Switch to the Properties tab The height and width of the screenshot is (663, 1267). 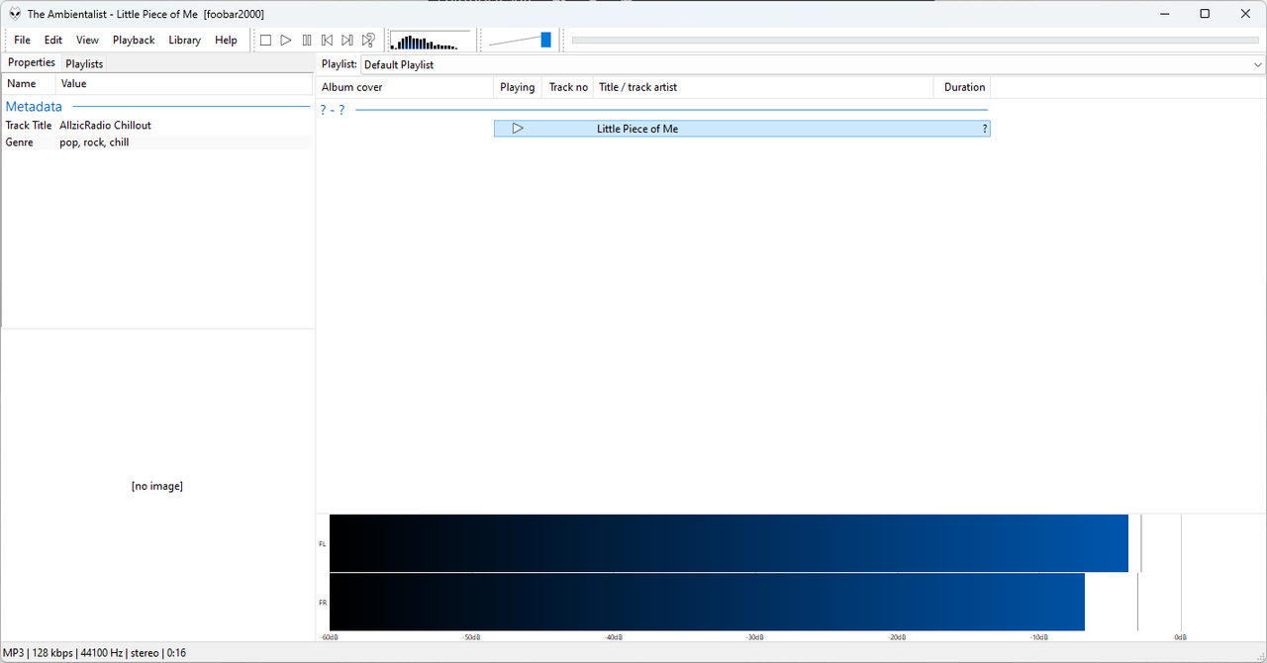click(x=32, y=62)
